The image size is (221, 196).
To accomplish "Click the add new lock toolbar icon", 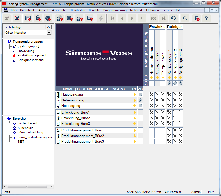I will 38,18.
